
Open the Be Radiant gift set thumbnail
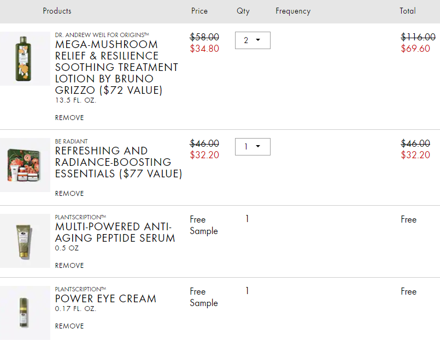point(25,165)
